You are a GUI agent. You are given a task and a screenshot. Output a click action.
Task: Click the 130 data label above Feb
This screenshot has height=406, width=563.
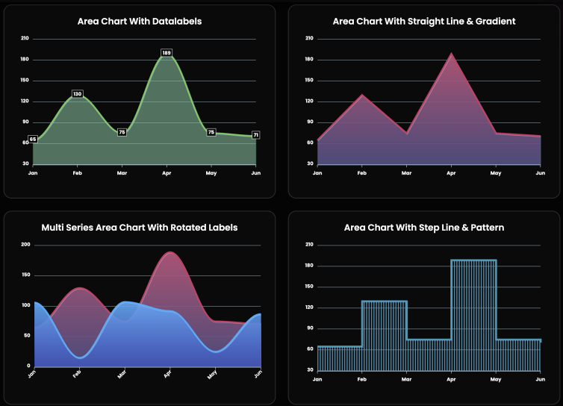coord(77,94)
